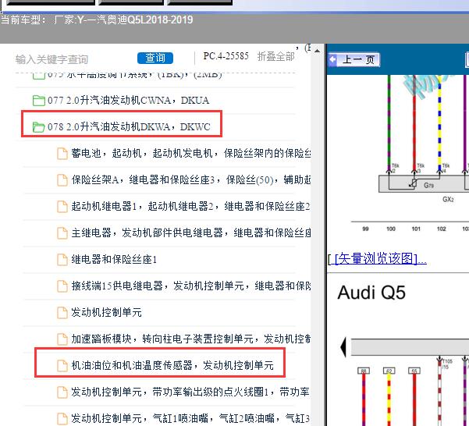Click the GX2 label in wiring diagram
The width and height of the screenshot is (469, 426).
click(x=448, y=200)
